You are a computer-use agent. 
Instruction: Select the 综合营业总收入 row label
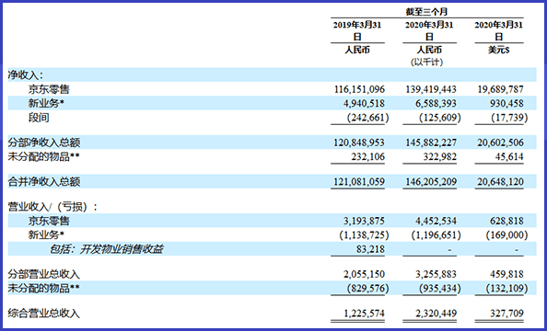tap(44, 314)
